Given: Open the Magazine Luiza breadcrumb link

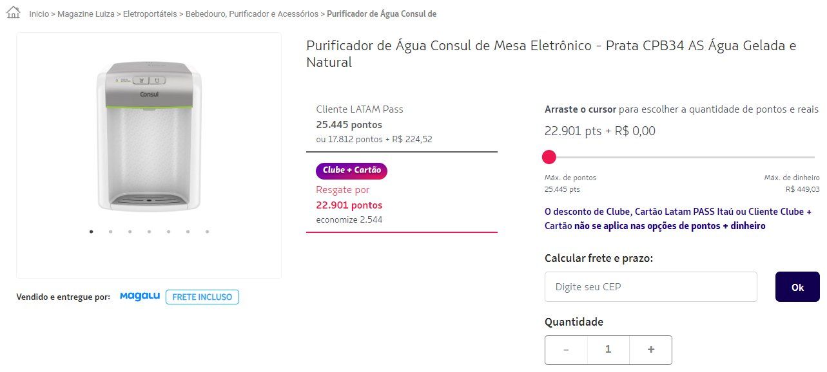Looking at the screenshot, I should coord(86,14).
